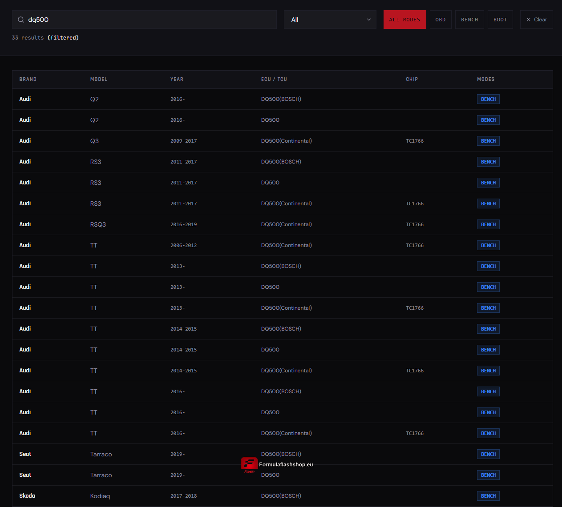Click DQ500(Continental) in the Q3 row
The width and height of the screenshot is (562, 507).
coord(287,141)
